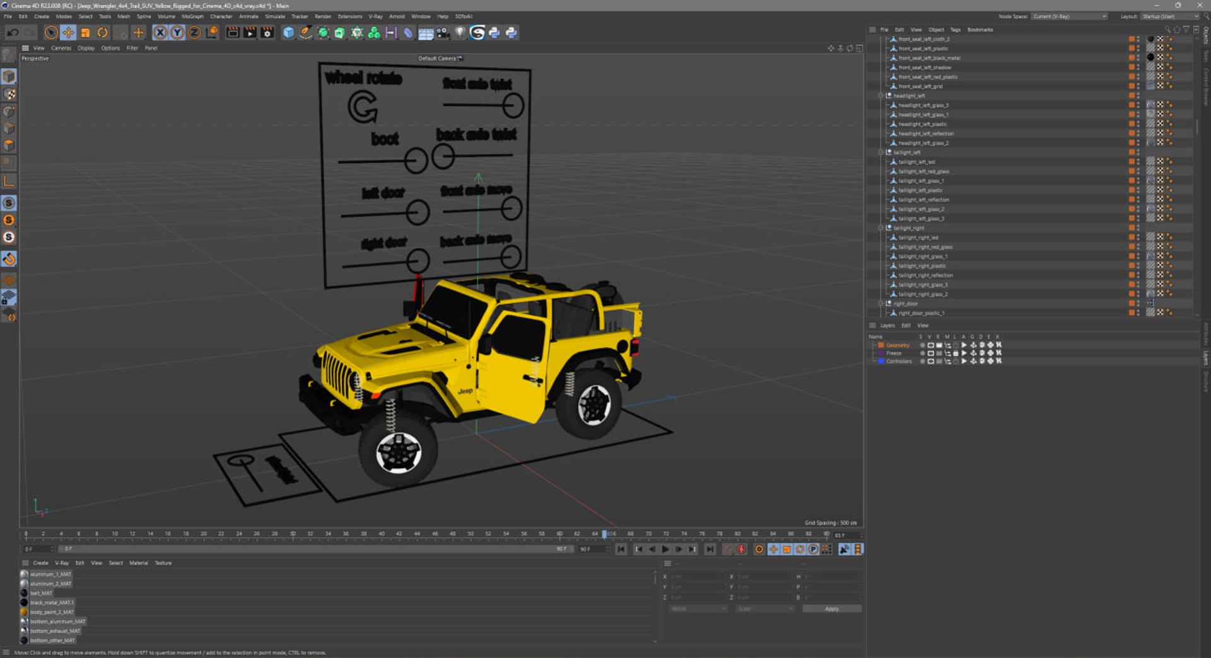
Task: Activate the Scale tool in toolbar
Action: point(85,33)
